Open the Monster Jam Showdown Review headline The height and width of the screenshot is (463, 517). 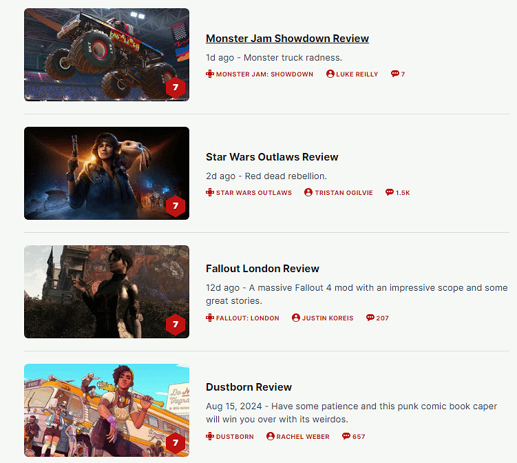tap(287, 39)
